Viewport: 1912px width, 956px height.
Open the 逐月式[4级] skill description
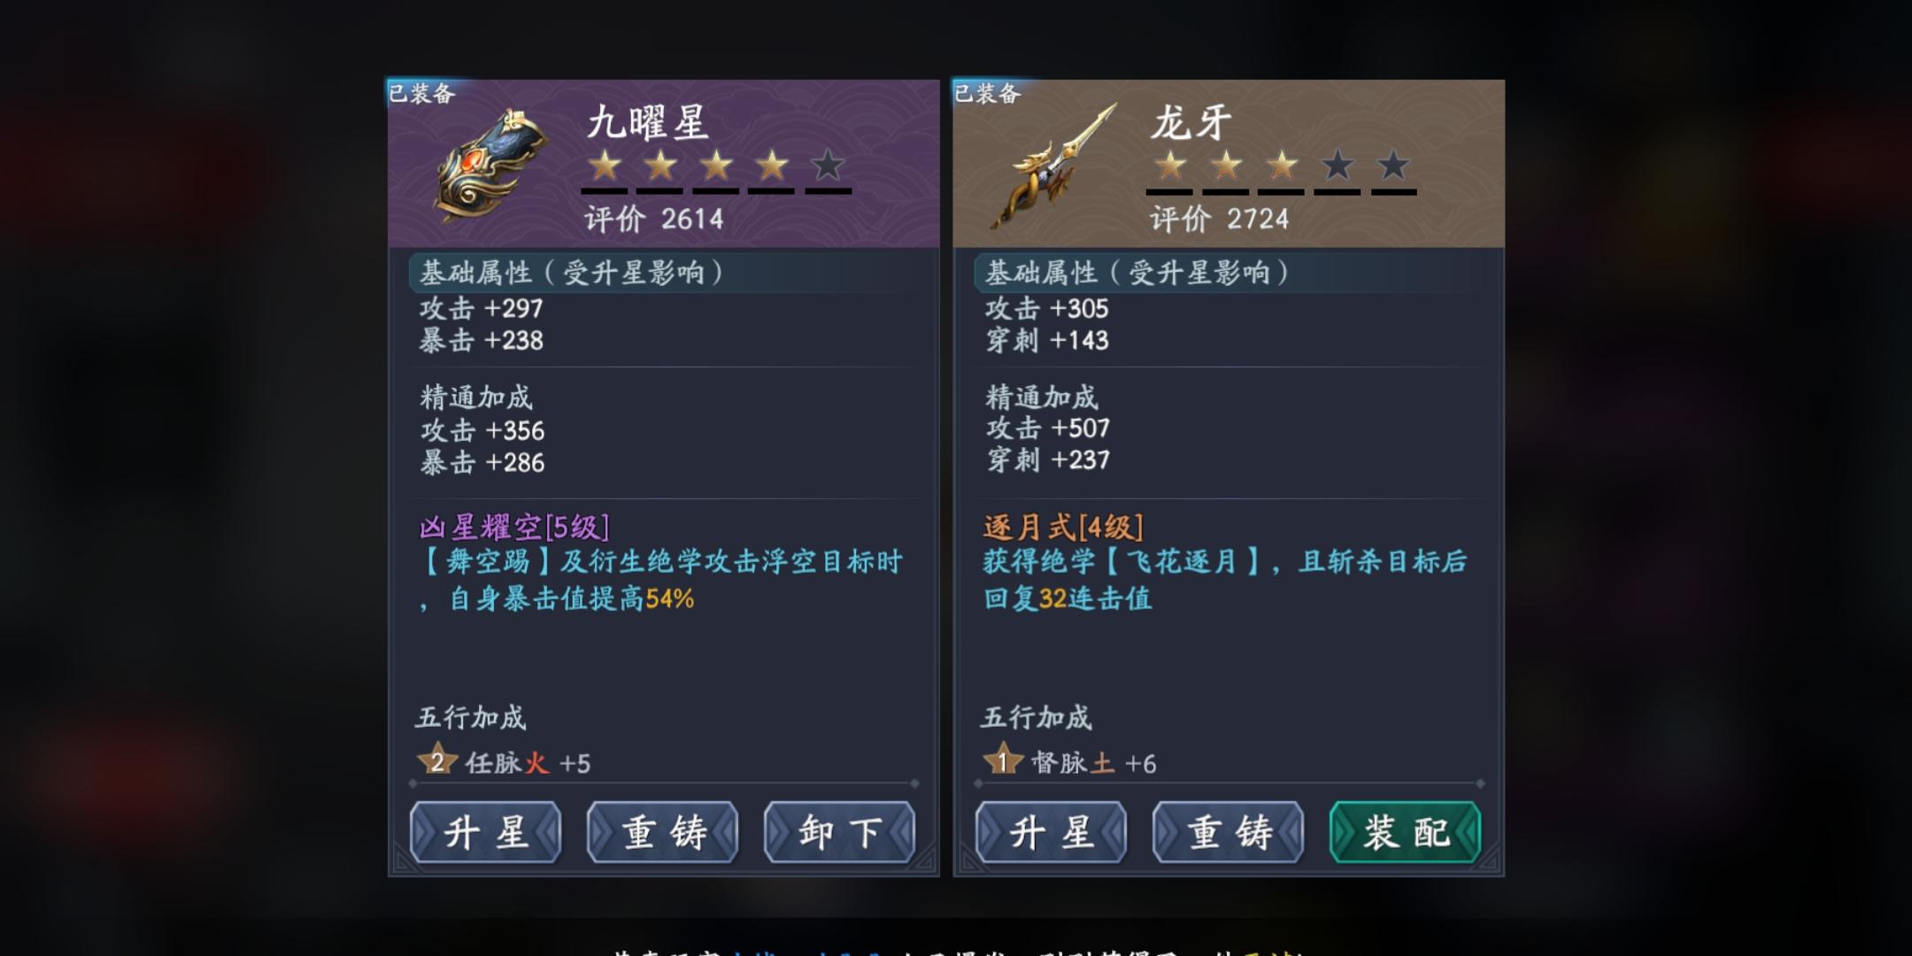[x=1064, y=528]
